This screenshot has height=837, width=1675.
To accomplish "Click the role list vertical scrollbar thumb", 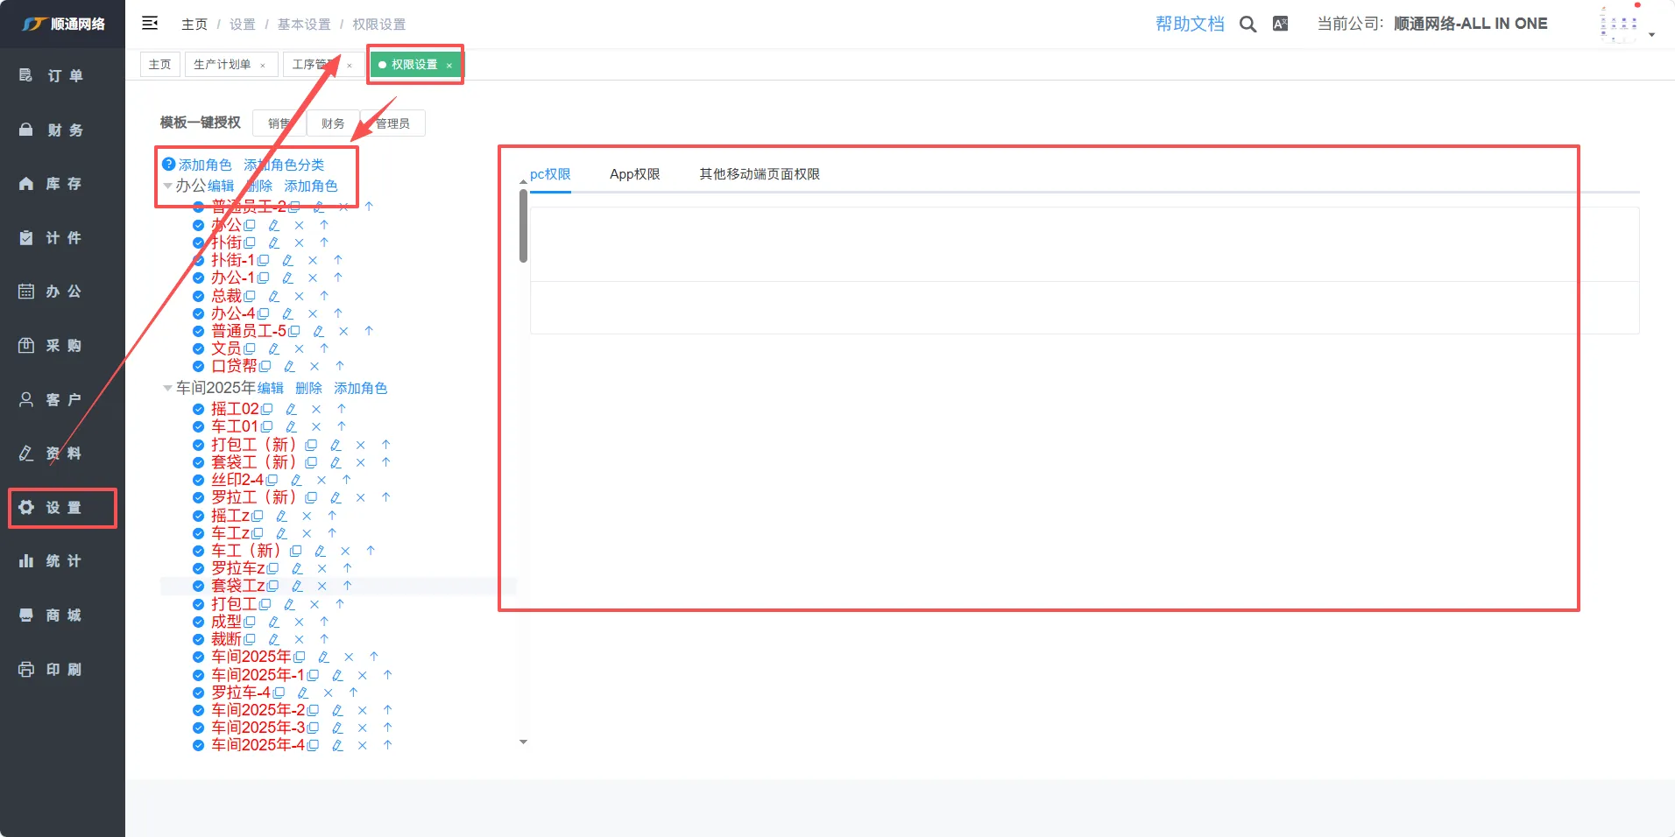I will pos(523,226).
